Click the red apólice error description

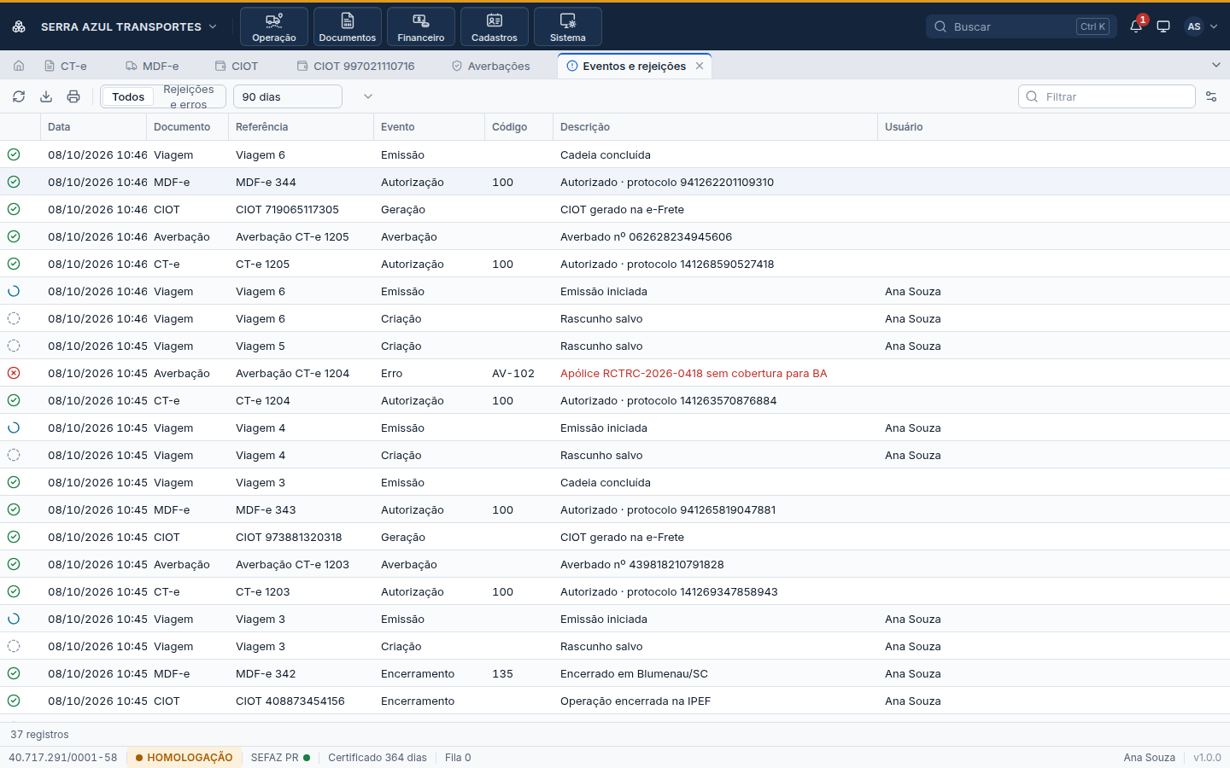point(694,373)
